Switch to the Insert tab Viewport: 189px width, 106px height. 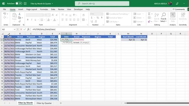[21, 9]
